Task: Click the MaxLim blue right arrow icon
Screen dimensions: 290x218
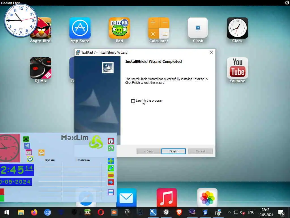Action: click(x=111, y=183)
